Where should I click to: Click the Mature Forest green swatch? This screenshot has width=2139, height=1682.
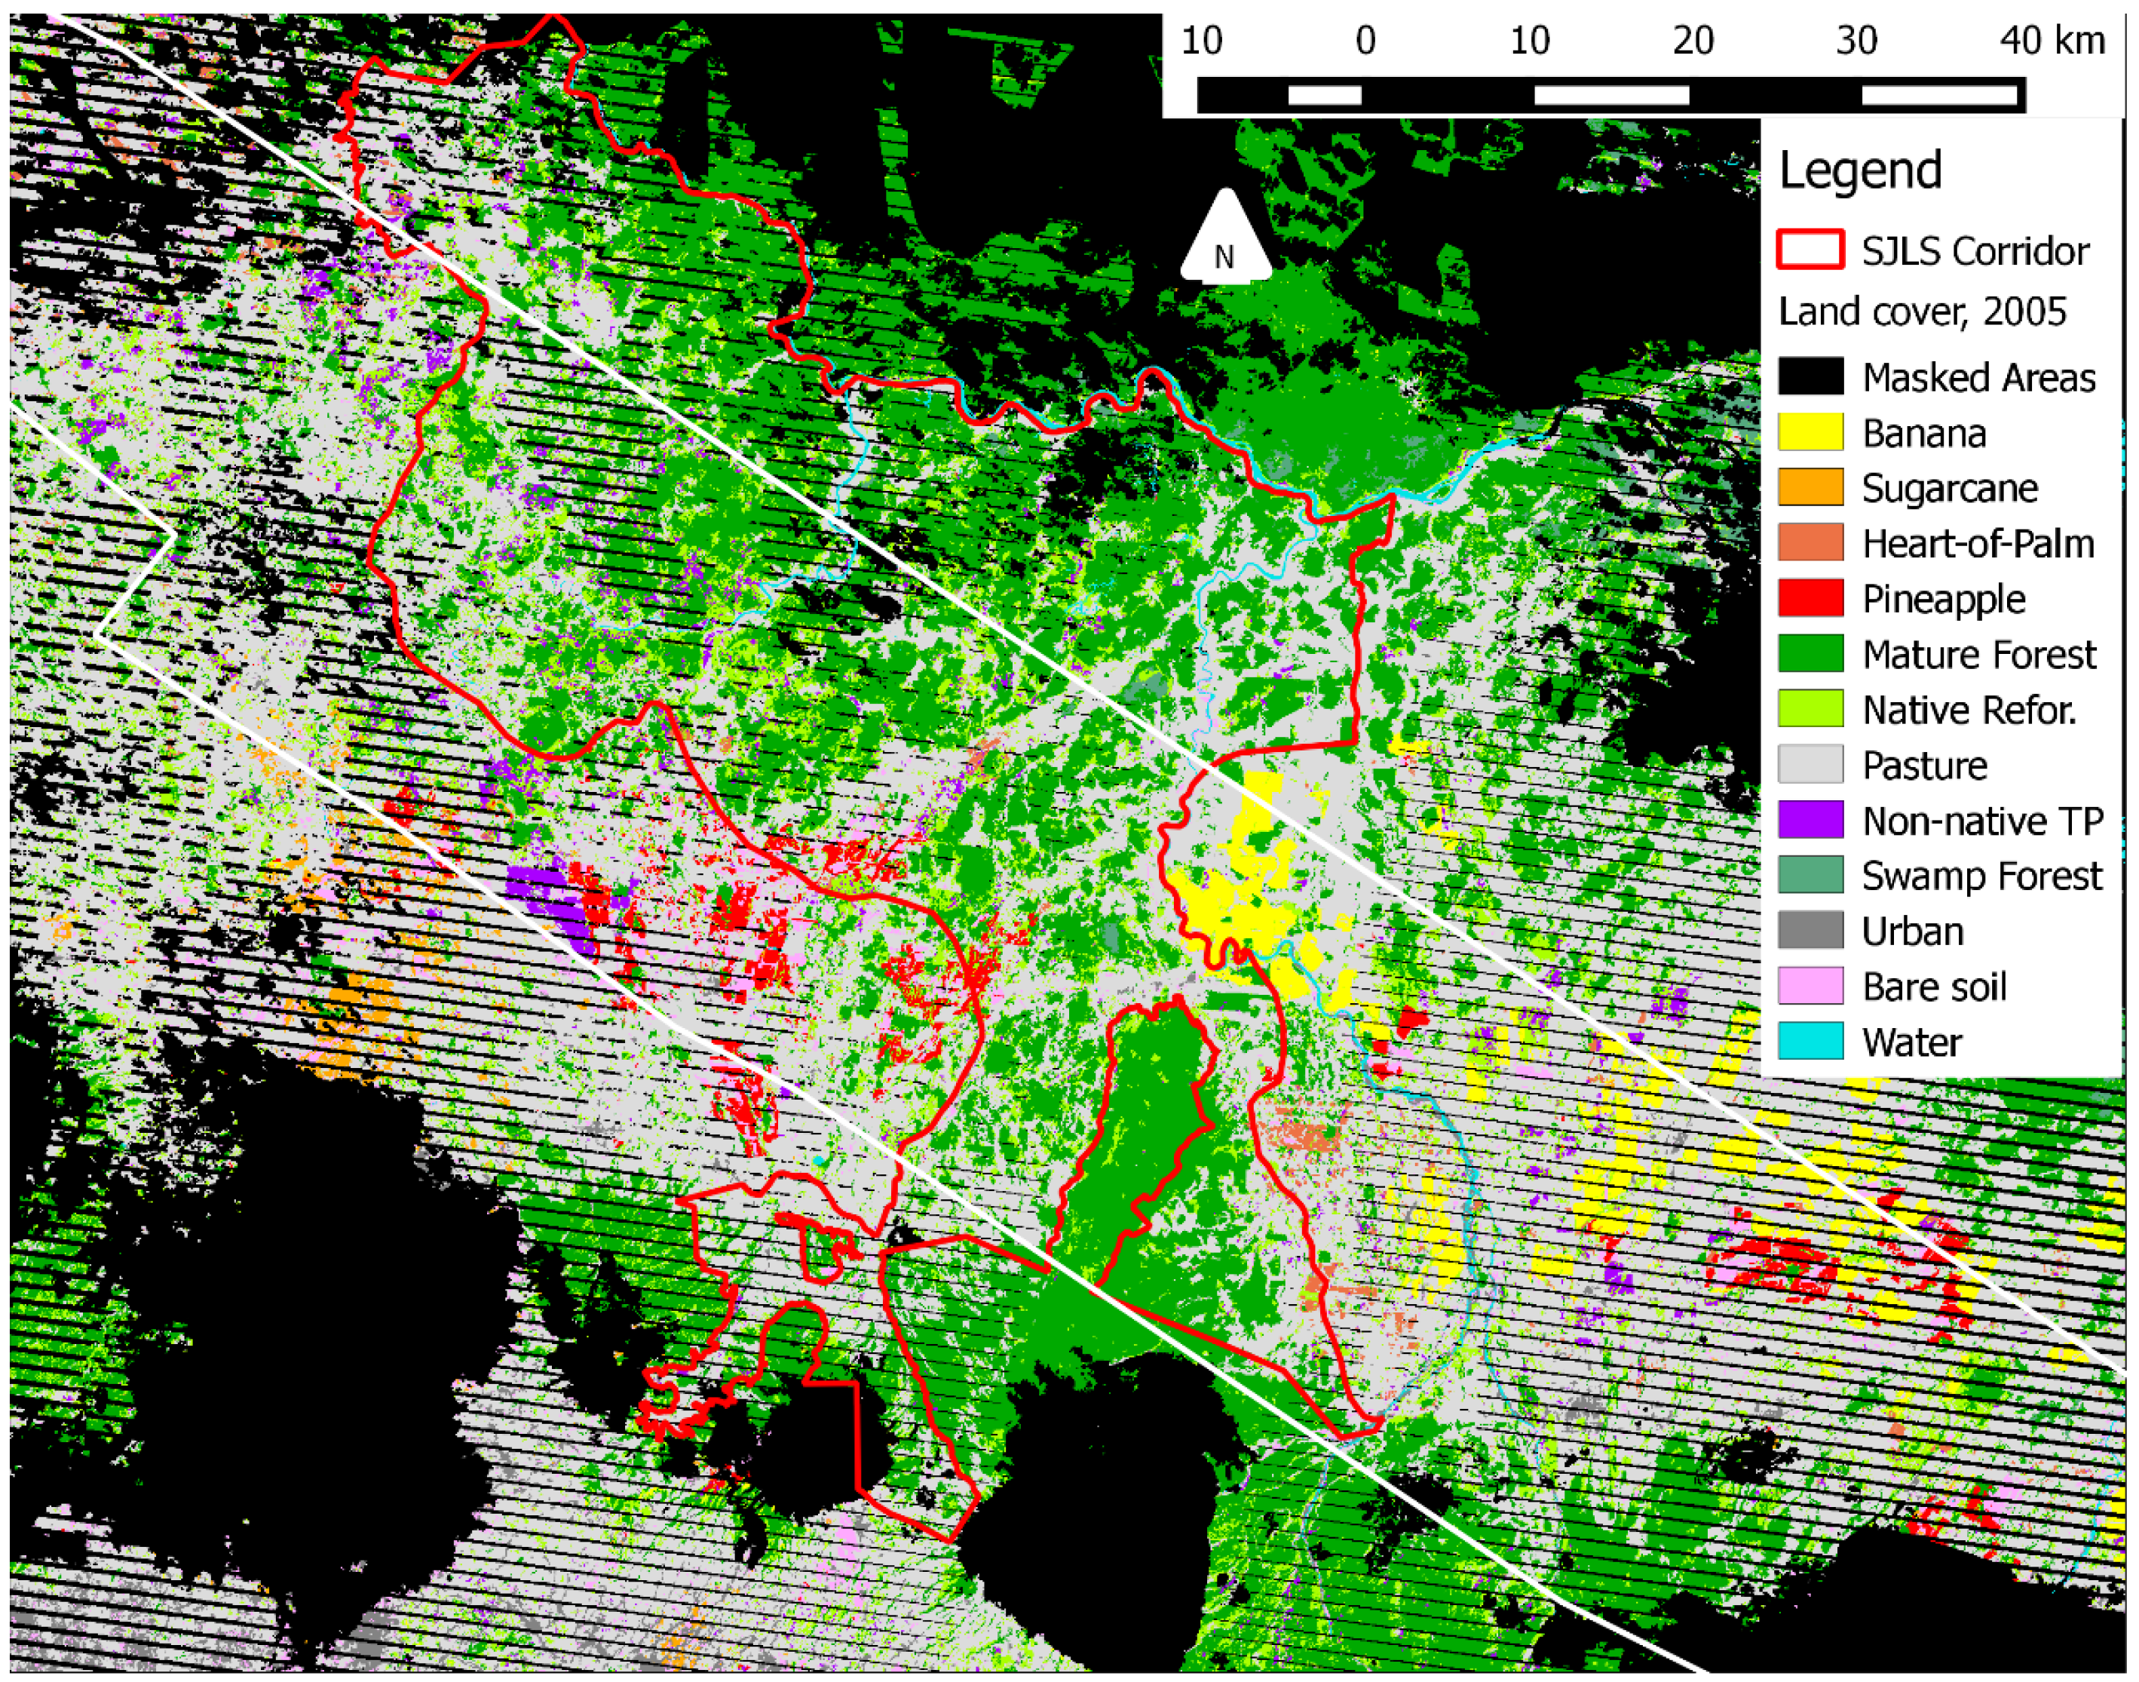click(x=1810, y=654)
